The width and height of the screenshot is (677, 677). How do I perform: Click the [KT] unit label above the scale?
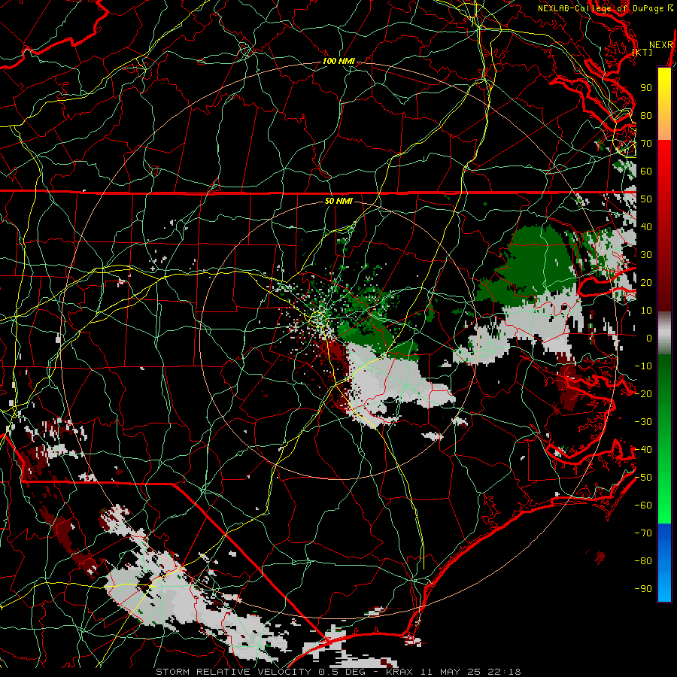coord(642,52)
